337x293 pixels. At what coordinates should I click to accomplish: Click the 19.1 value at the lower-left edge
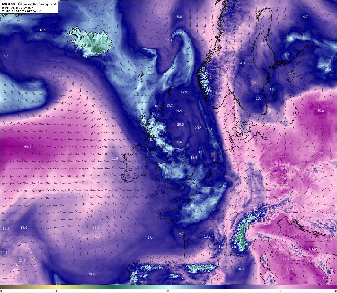point(4,253)
